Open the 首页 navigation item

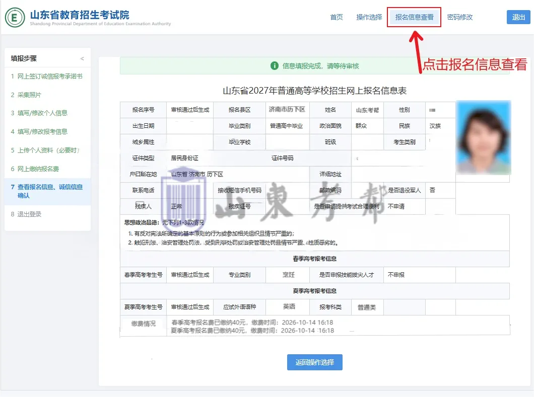click(337, 17)
